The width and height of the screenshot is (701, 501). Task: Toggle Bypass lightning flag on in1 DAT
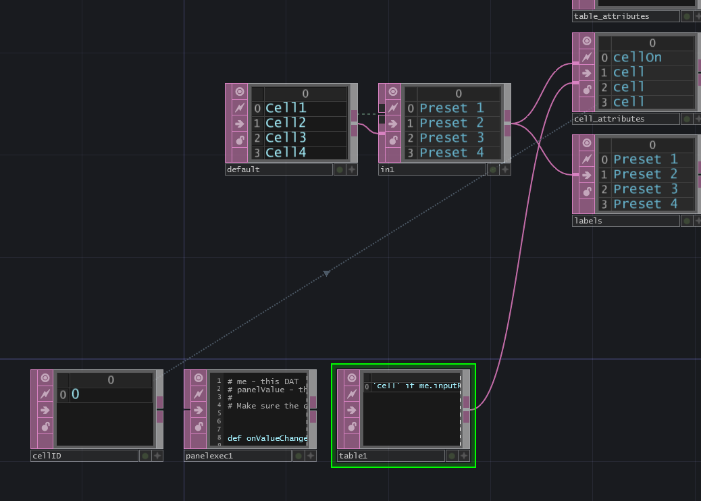point(392,107)
